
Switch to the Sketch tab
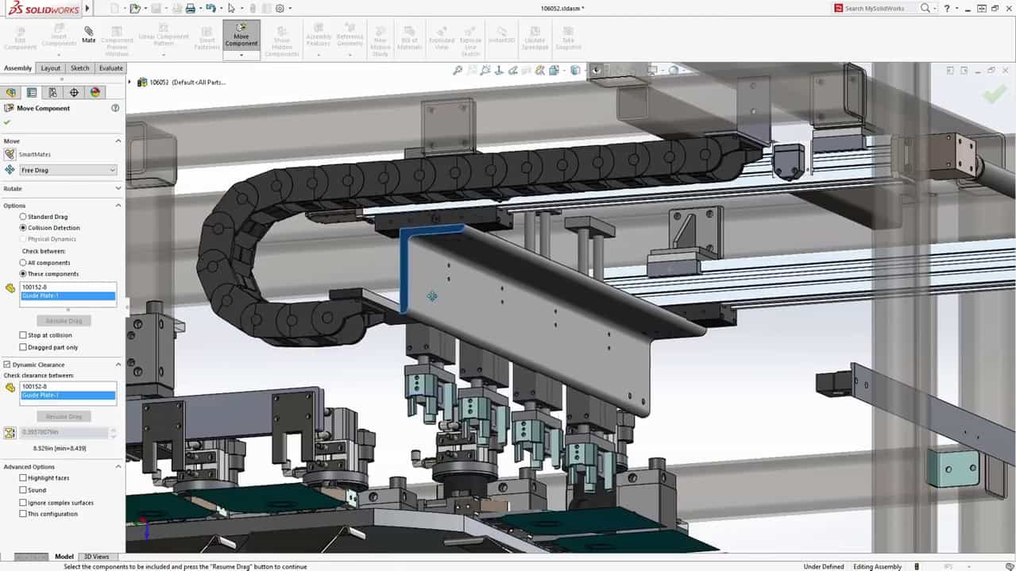(x=79, y=68)
